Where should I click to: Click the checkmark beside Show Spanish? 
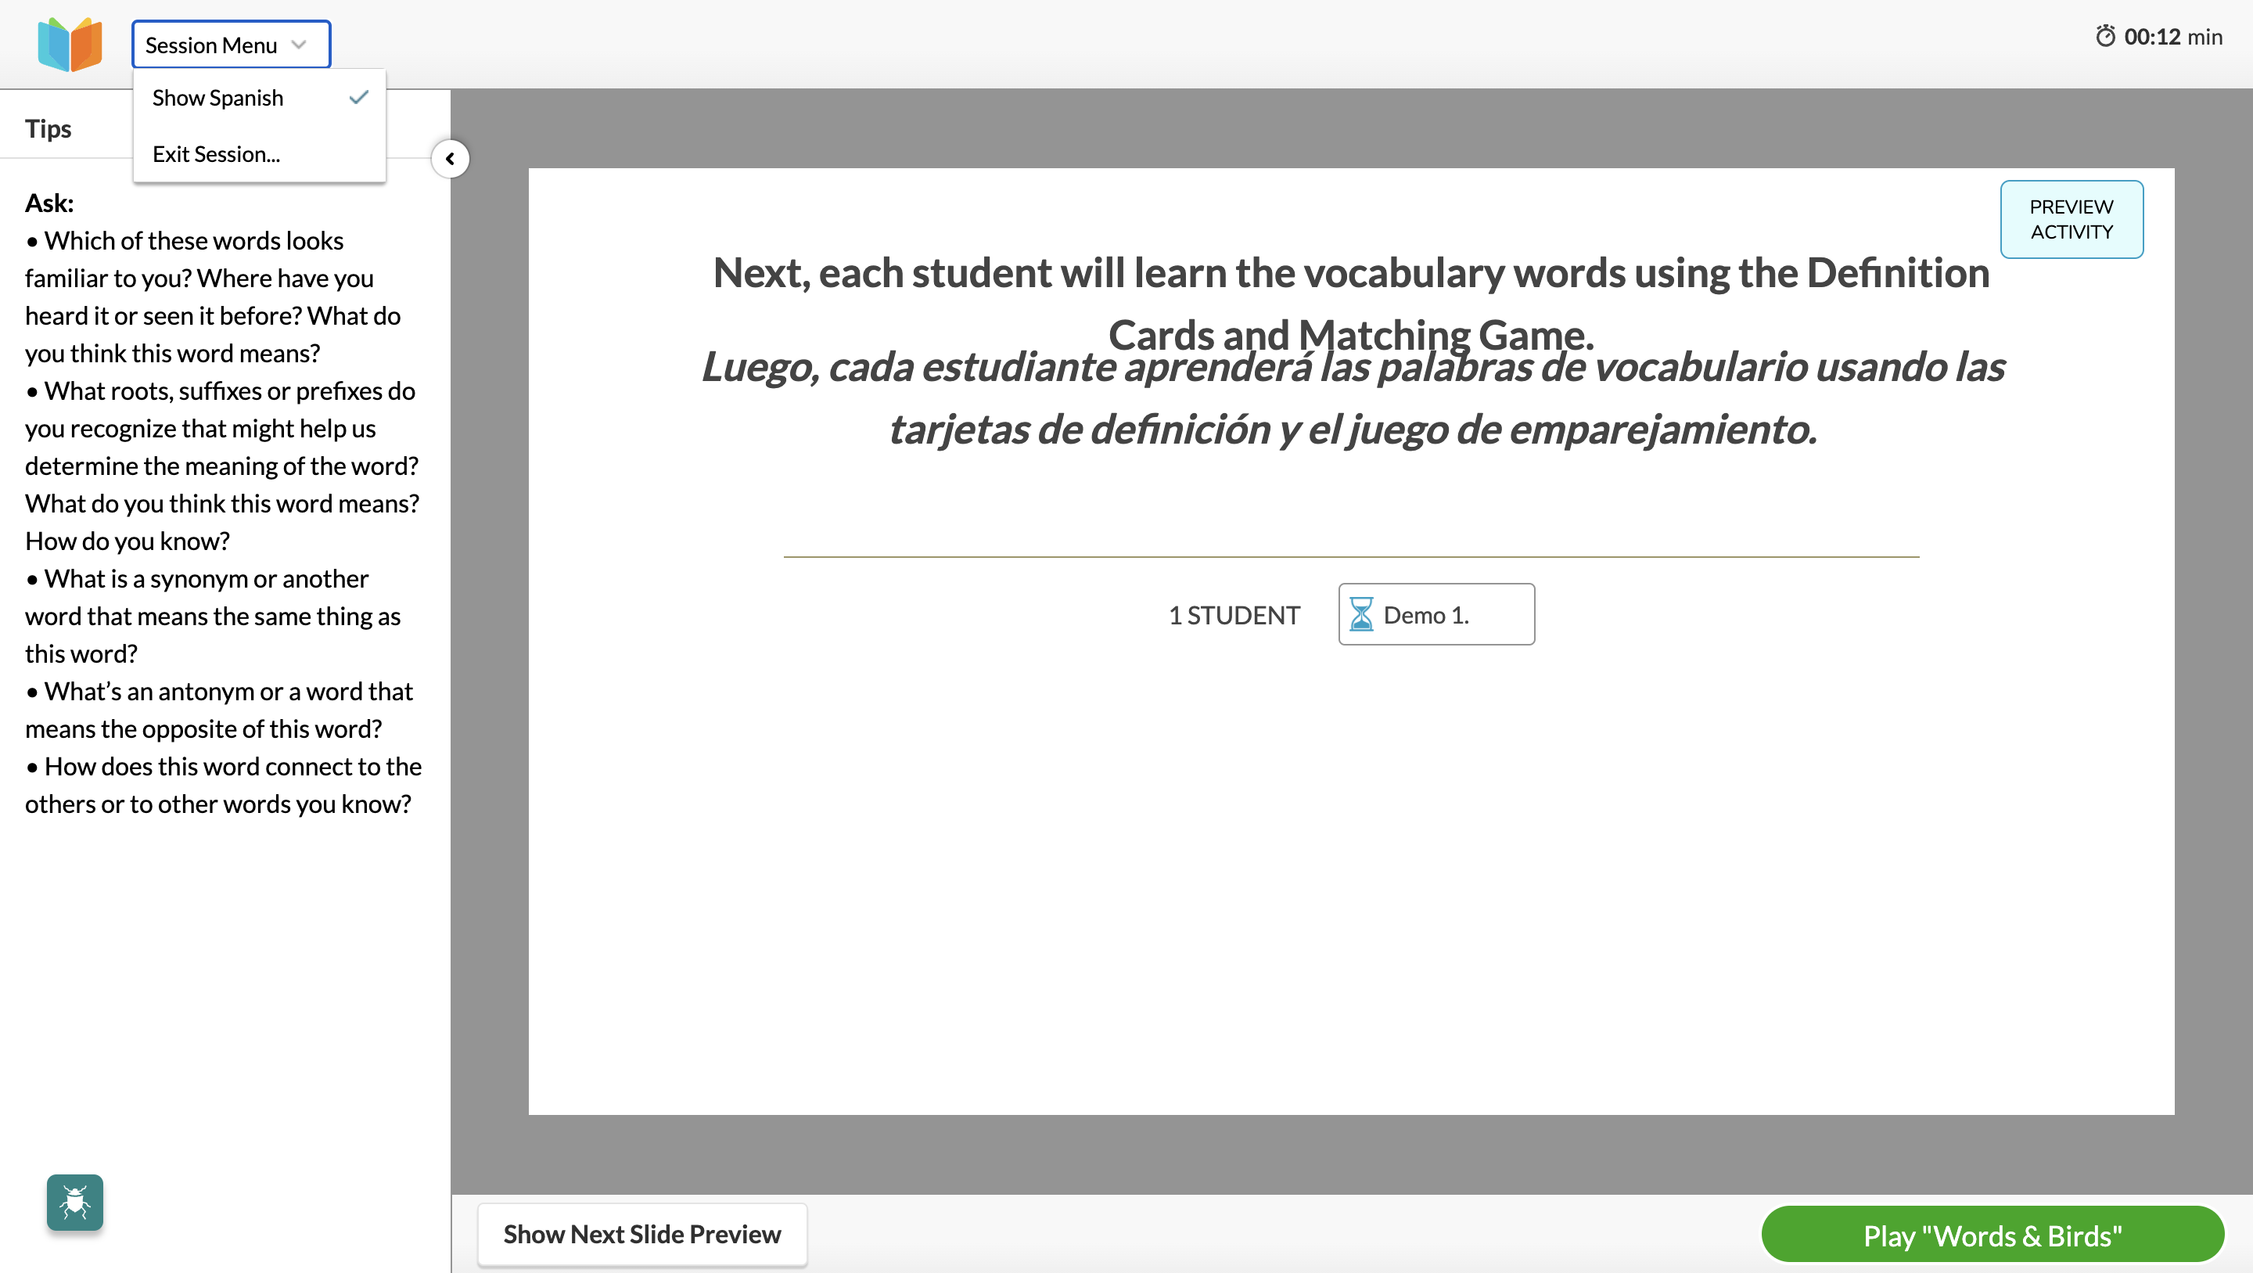click(x=358, y=98)
